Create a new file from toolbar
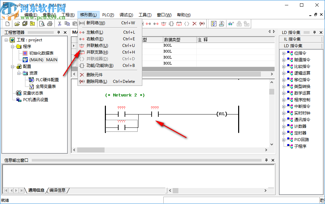Screen dimensions: 325x204 pos(7,24)
